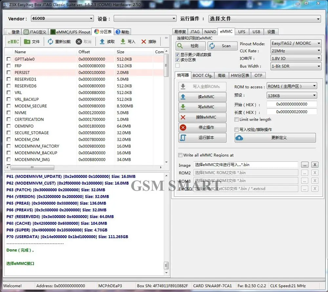Open a file with the 文件 folder icon
Viewport: 328px width, 292px height.
coord(32,42)
